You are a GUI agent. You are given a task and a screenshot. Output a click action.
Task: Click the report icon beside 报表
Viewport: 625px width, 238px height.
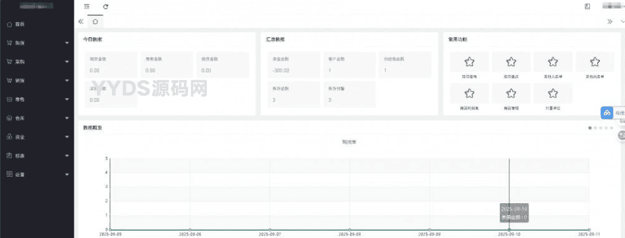pos(9,155)
